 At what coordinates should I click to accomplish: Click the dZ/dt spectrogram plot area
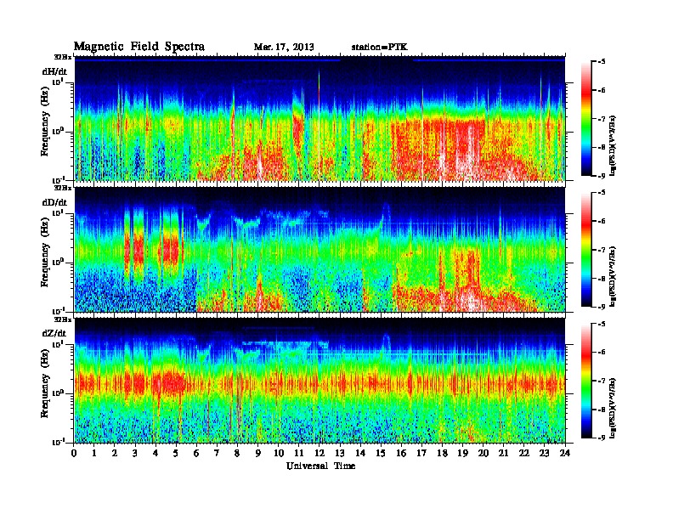tap(320, 380)
